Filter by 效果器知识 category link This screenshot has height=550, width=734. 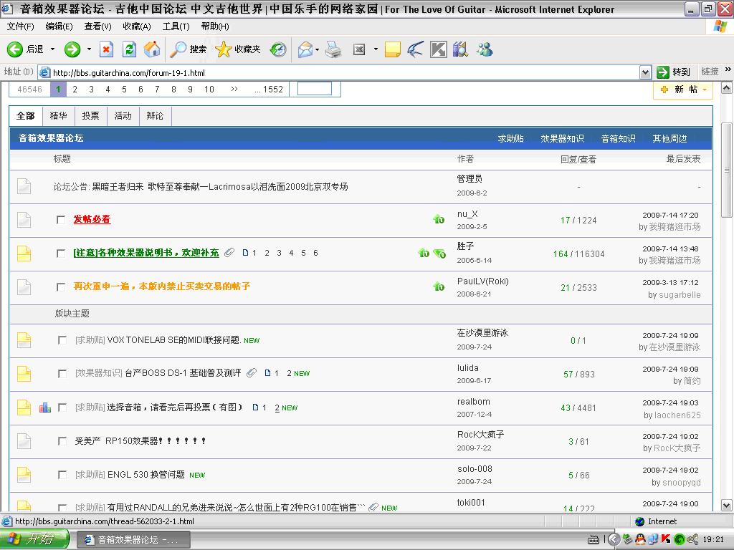[562, 138]
